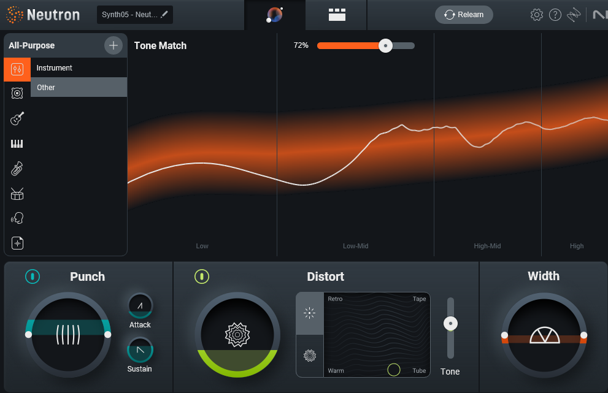Switch to the detailed modules view
Screen dimensions: 608x393
pyautogui.click(x=337, y=15)
